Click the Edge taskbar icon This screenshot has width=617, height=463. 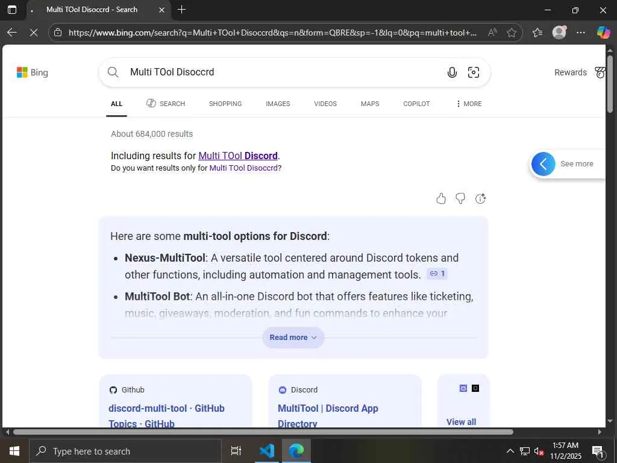pyautogui.click(x=296, y=451)
